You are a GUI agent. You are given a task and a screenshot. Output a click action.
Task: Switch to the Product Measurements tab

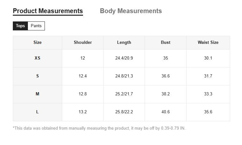click(x=48, y=11)
